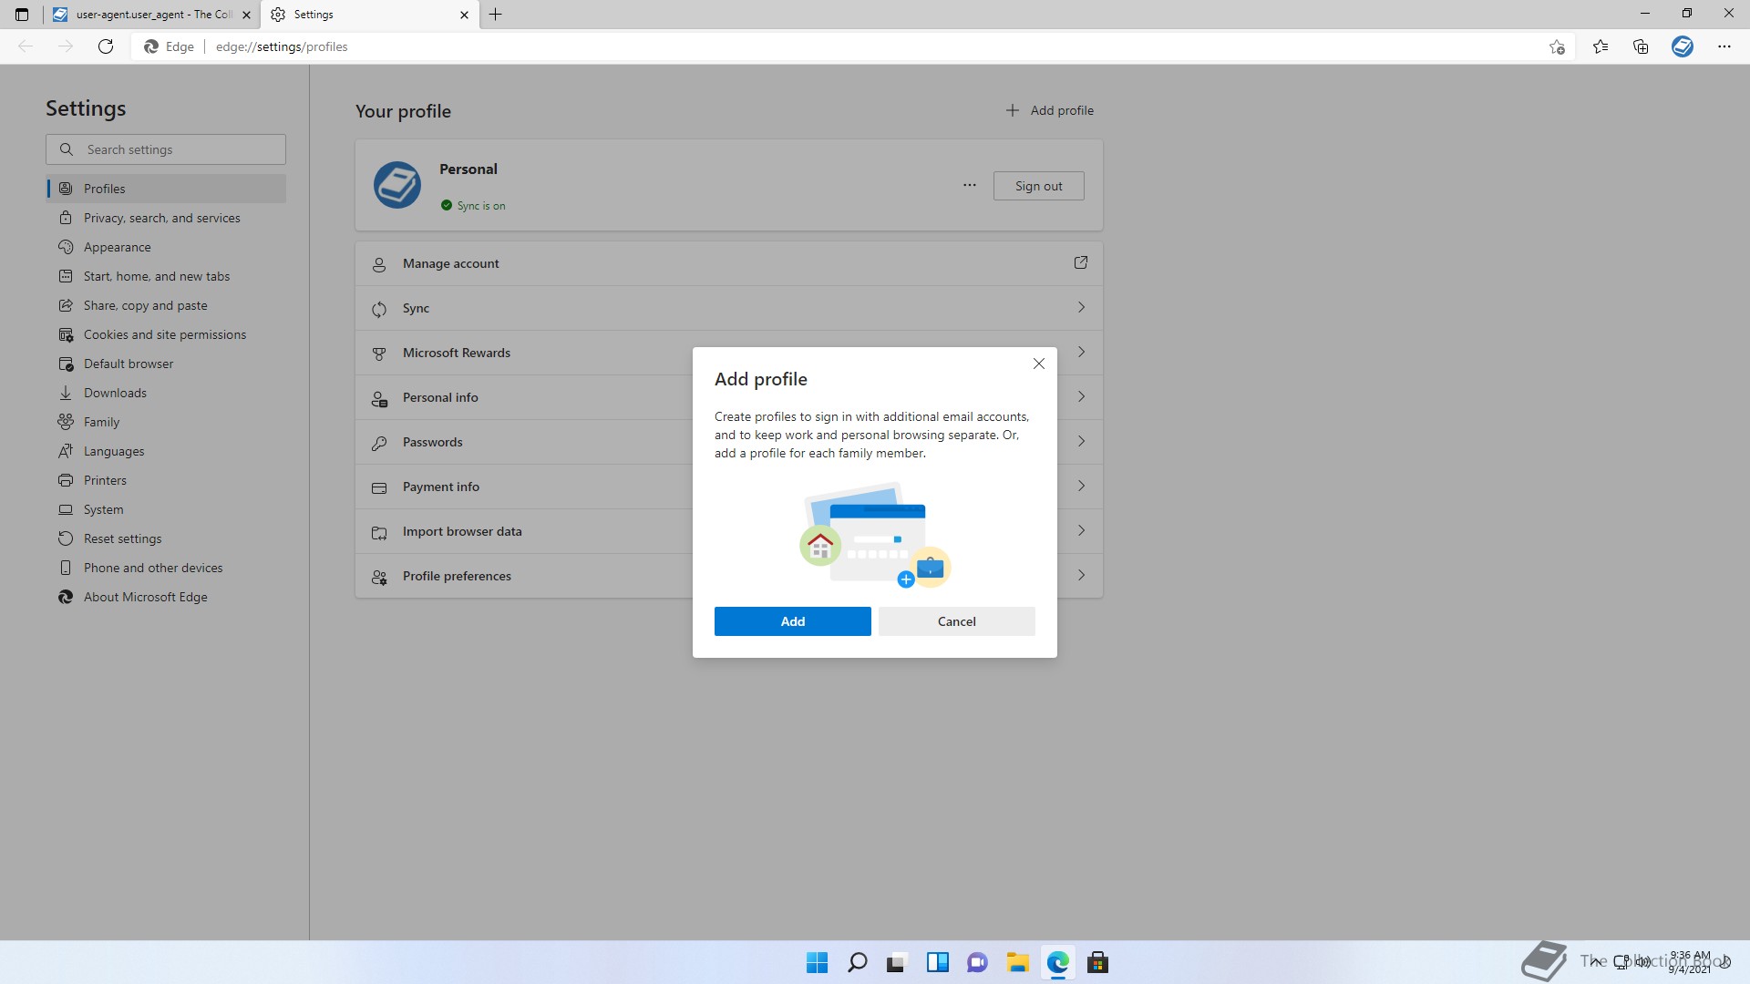1750x984 pixels.
Task: Open Settings and more ellipsis menu
Action: tap(1724, 46)
